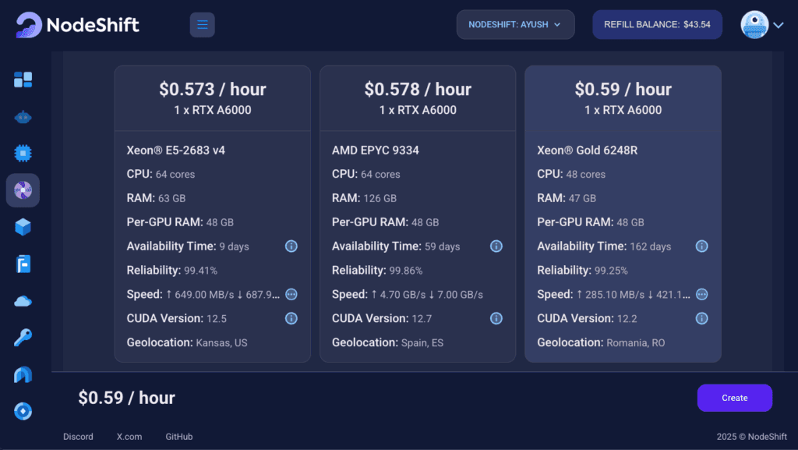Click RAM: 47 GB value

(x=582, y=199)
